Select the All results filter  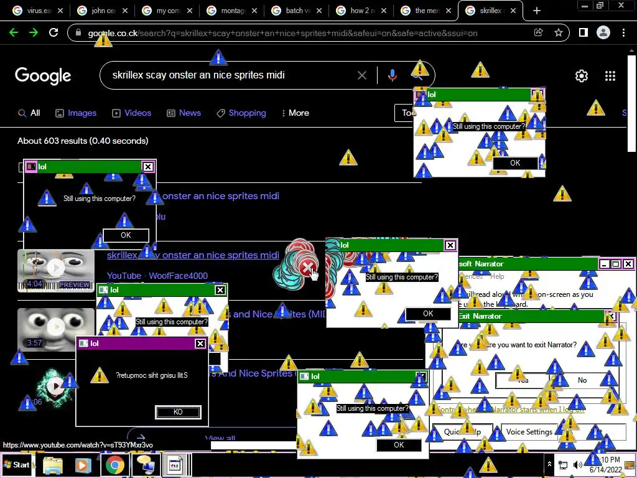point(29,113)
